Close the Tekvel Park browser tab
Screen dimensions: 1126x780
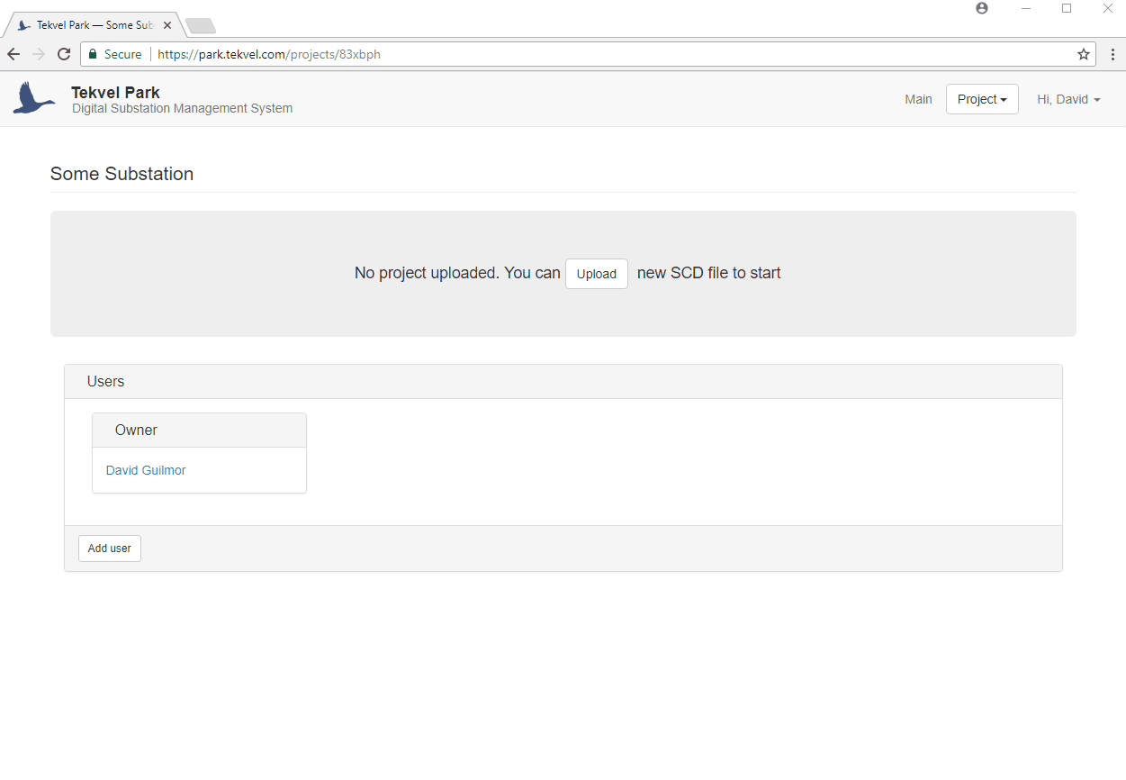click(x=167, y=25)
